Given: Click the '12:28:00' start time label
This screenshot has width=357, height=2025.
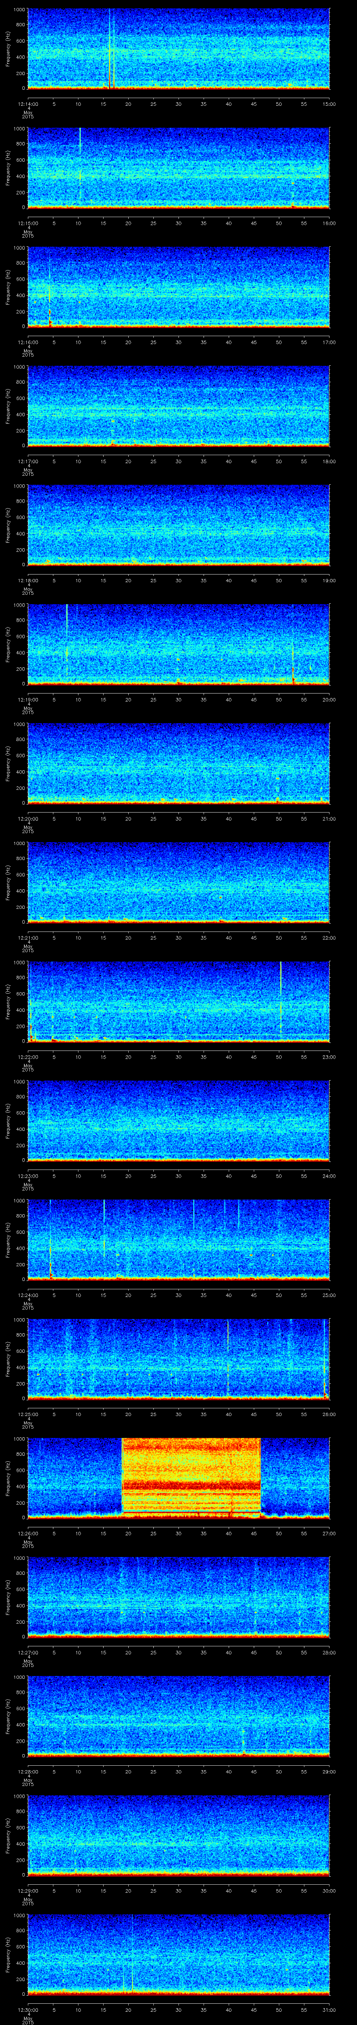Looking at the screenshot, I should 28,1770.
